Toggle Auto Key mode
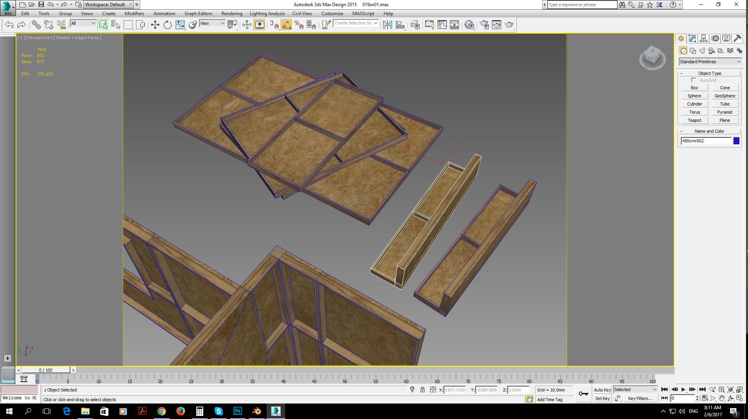 pos(602,390)
